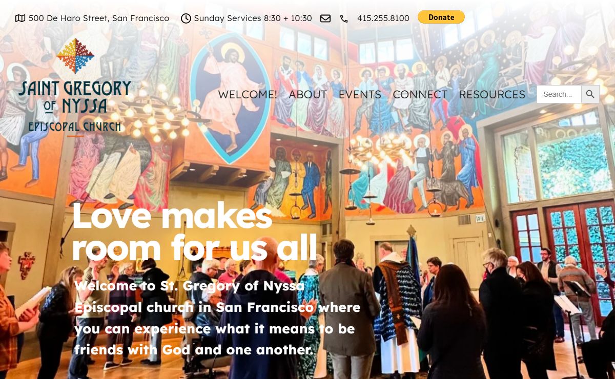
Task: Click the colorful cross emblem in the logo
Action: pyautogui.click(x=75, y=56)
